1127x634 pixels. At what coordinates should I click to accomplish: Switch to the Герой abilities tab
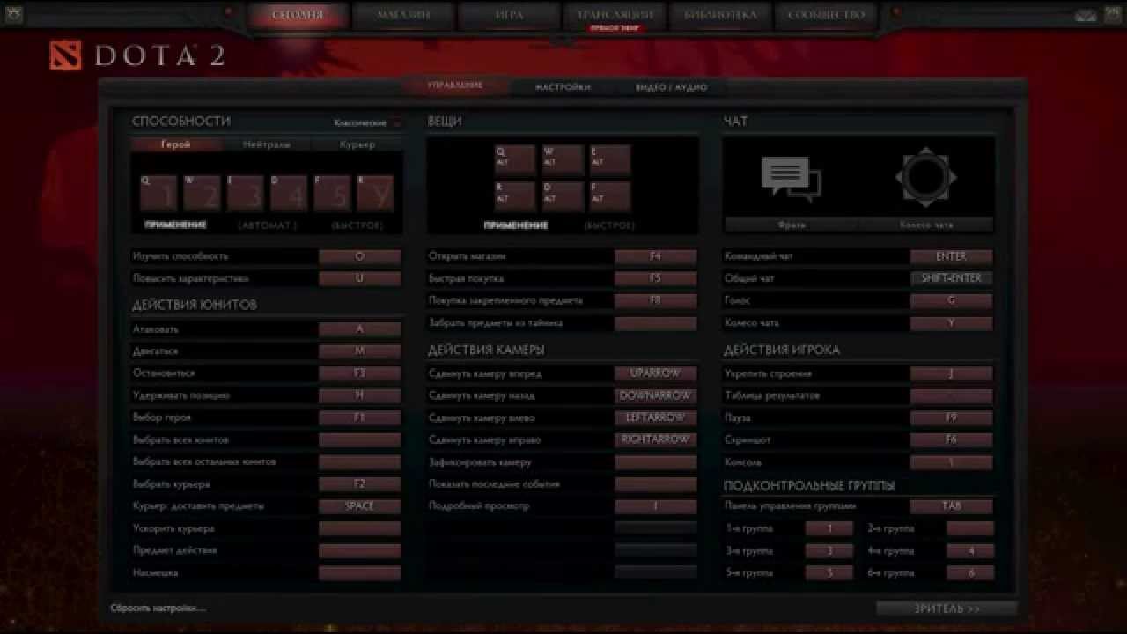click(176, 144)
